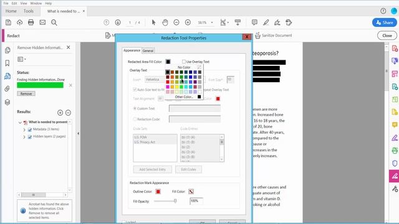This screenshot has height=224, width=399.
Task: Click the page number field
Action: (130, 22)
